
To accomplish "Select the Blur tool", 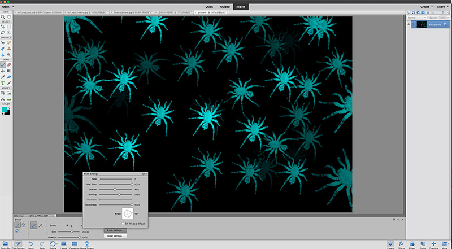I will 3,55.
